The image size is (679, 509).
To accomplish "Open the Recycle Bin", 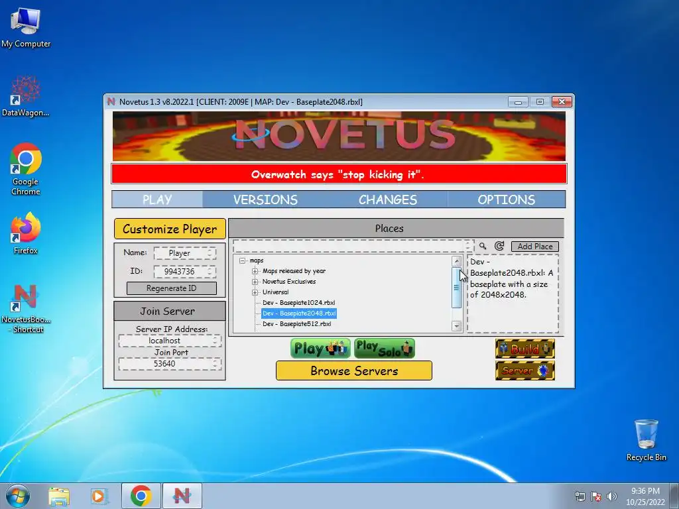I will click(x=646, y=440).
